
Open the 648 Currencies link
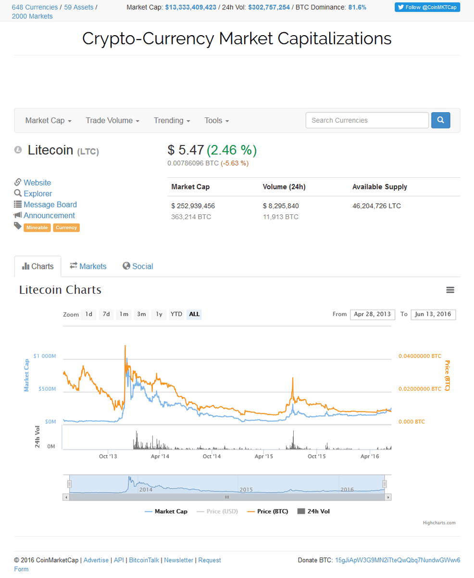pos(34,7)
